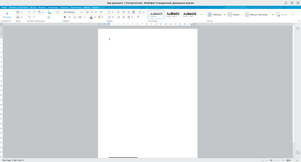Click the increase indent icon
Screen dimensions: 301x162
[x=123, y=17]
